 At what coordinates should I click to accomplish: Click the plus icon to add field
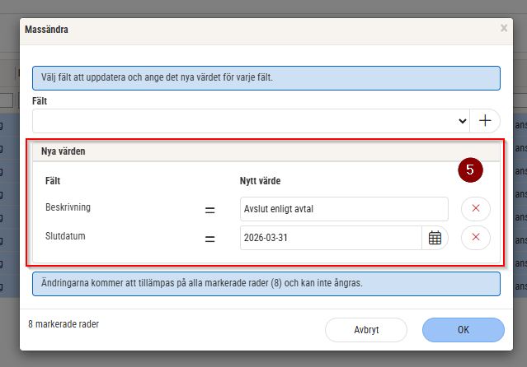(x=485, y=121)
